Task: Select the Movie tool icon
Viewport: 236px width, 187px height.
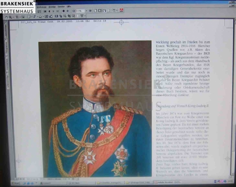Action: click(56, 16)
